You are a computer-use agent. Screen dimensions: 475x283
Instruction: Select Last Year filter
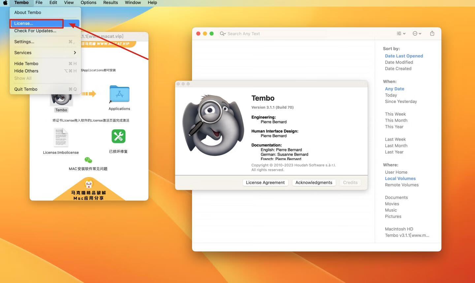[394, 152]
